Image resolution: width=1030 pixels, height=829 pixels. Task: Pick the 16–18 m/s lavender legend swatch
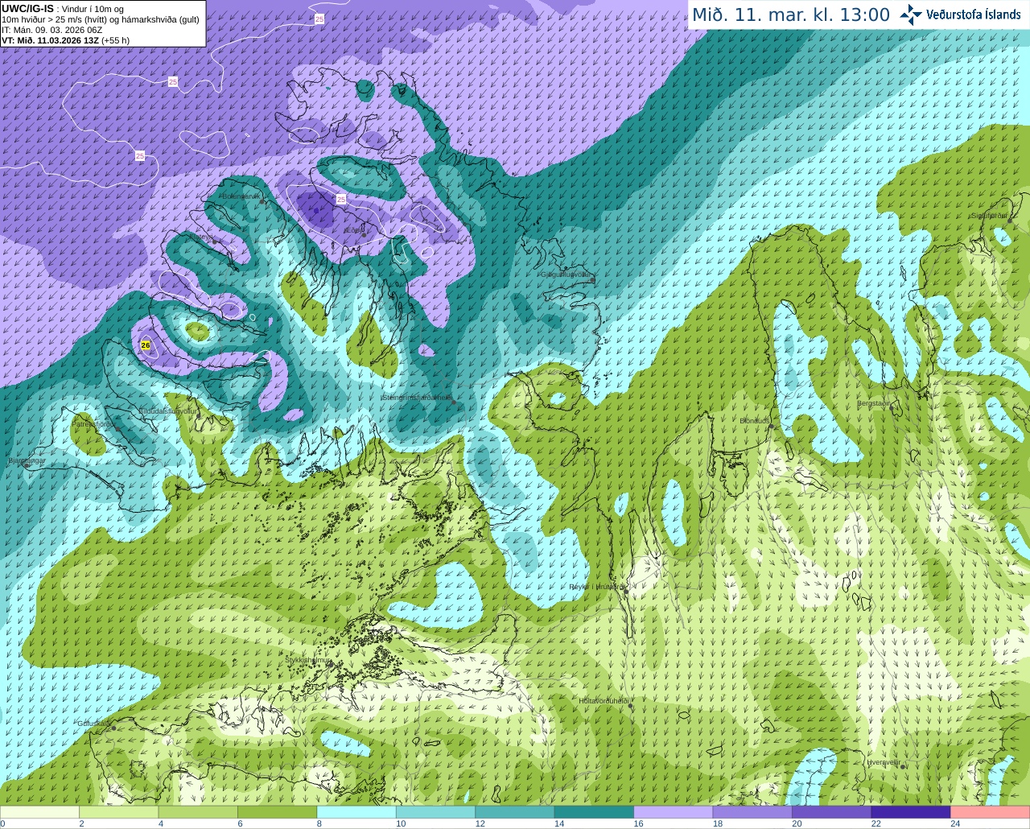coord(674,812)
